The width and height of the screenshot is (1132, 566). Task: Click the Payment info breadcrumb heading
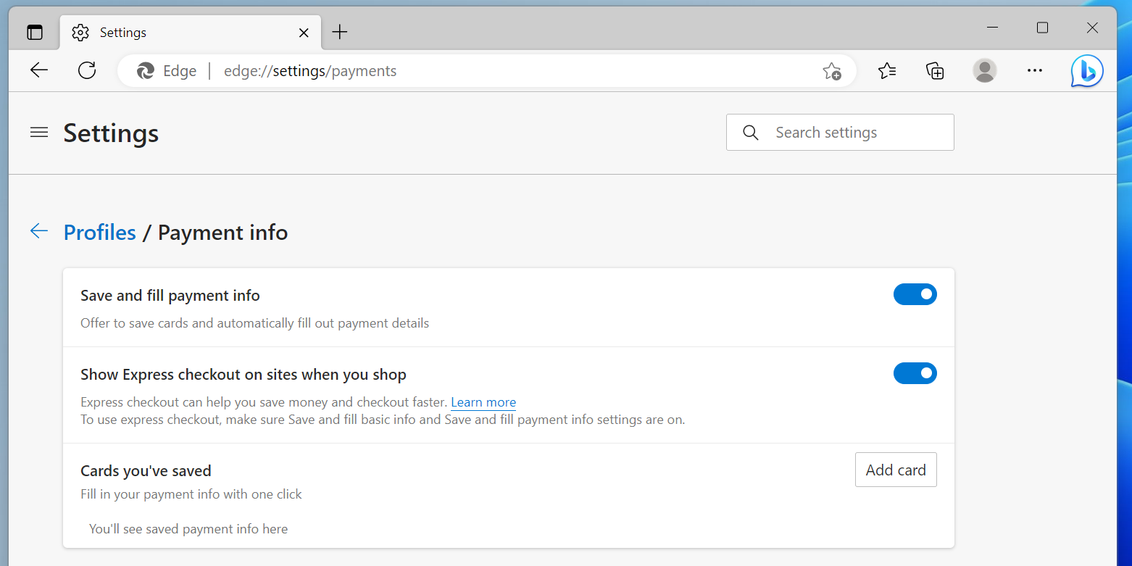(223, 233)
